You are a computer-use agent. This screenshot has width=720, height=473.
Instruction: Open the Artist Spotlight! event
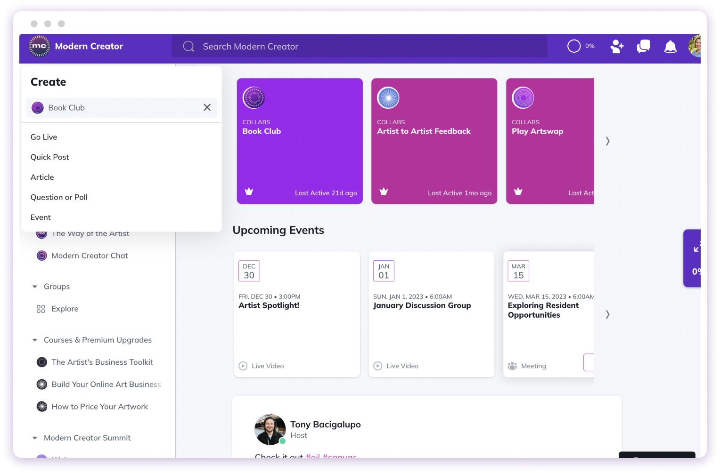click(x=297, y=314)
